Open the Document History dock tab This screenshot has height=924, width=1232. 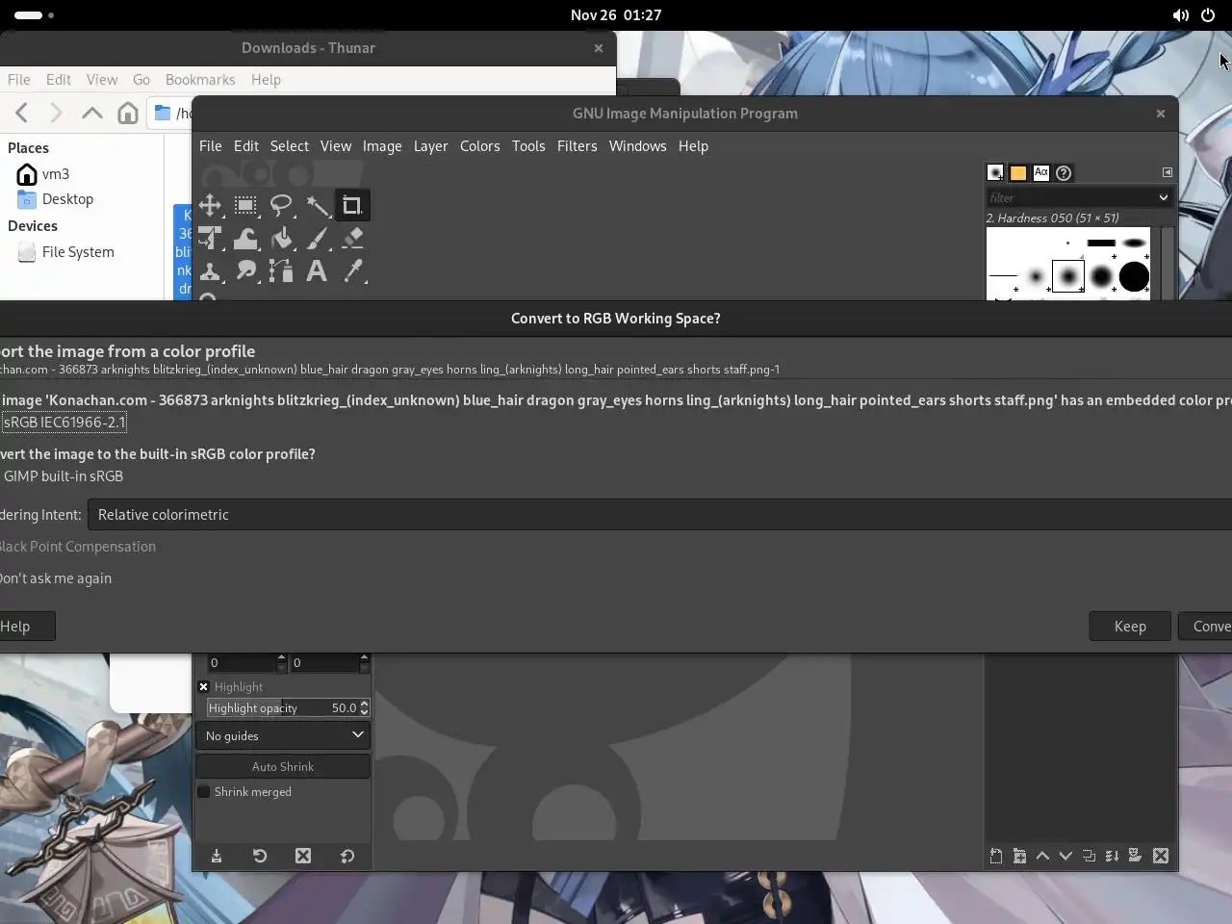click(x=1064, y=173)
